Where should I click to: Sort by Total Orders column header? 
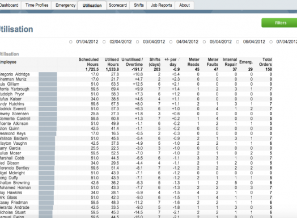(266, 62)
